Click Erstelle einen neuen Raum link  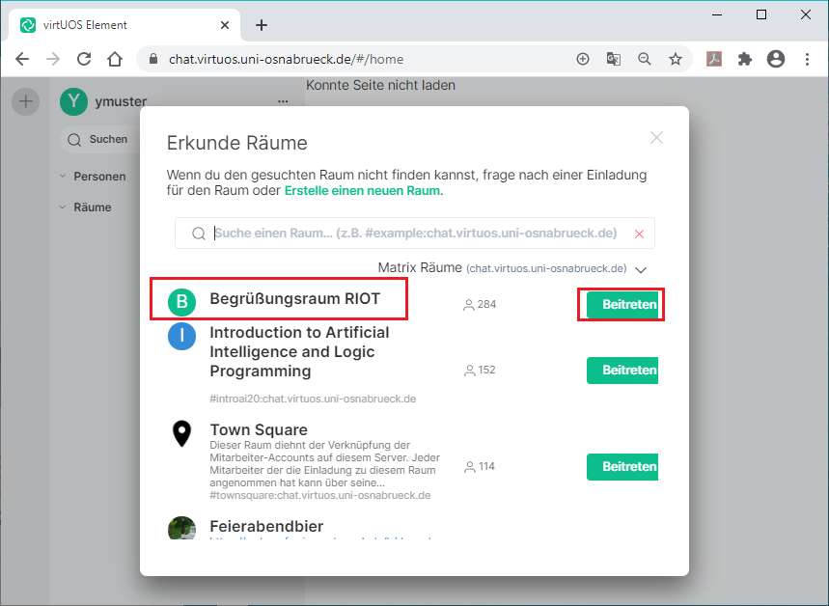[362, 191]
